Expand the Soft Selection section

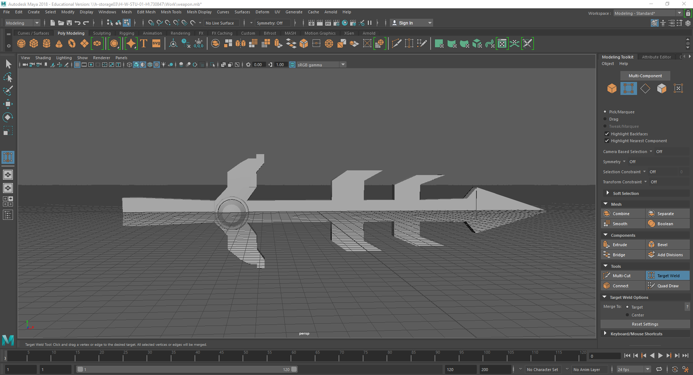tap(608, 193)
